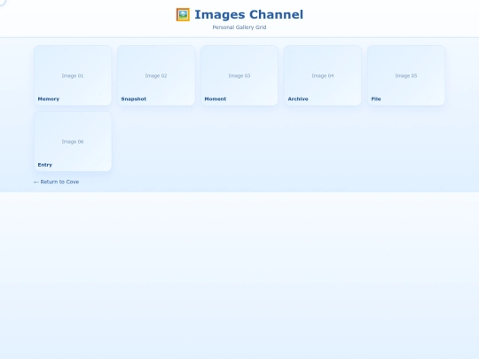
Task: Open the Memory image card
Action: [x=73, y=75]
